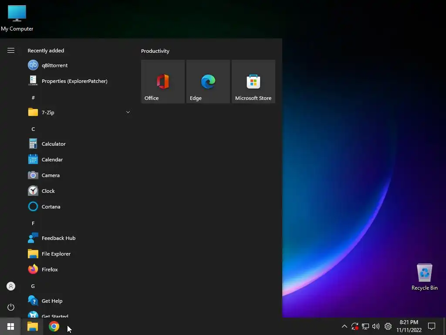This screenshot has width=446, height=335.
Task: Open the Microsoft Store tile
Action: [x=253, y=82]
